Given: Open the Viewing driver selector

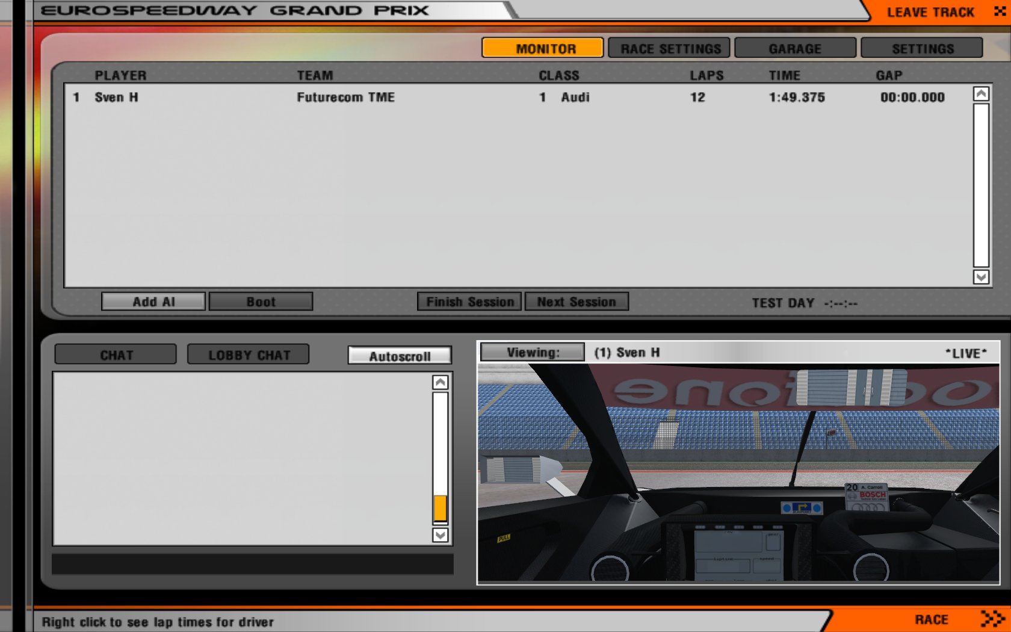Looking at the screenshot, I should (x=532, y=352).
